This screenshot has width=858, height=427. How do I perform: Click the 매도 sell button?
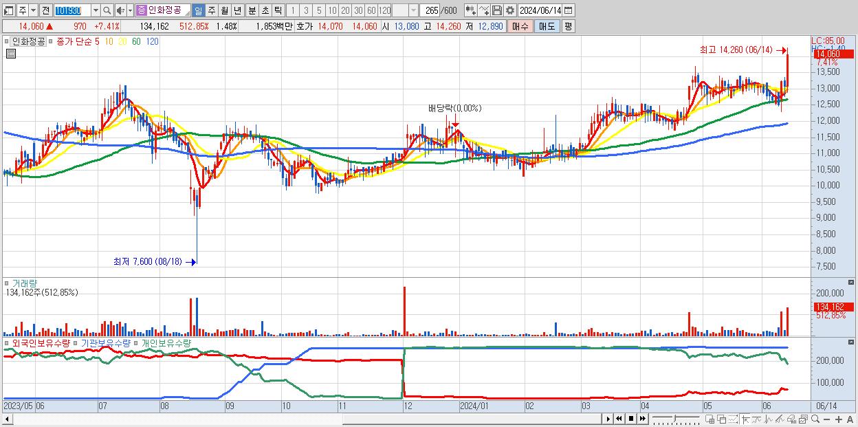point(547,26)
